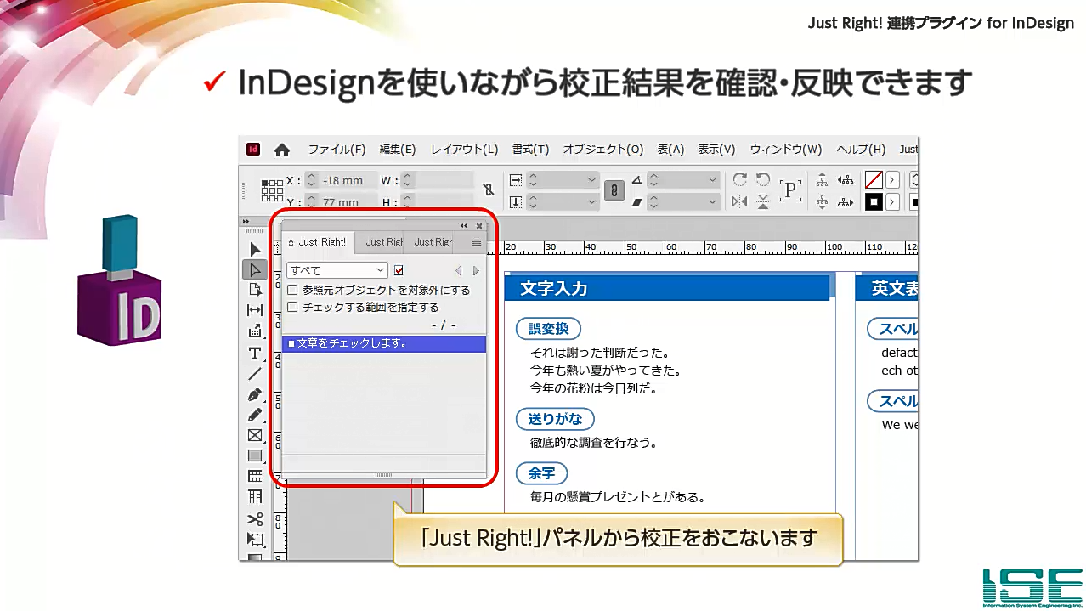The image size is (1086, 611).
Task: Select the Page tool
Action: (x=255, y=291)
